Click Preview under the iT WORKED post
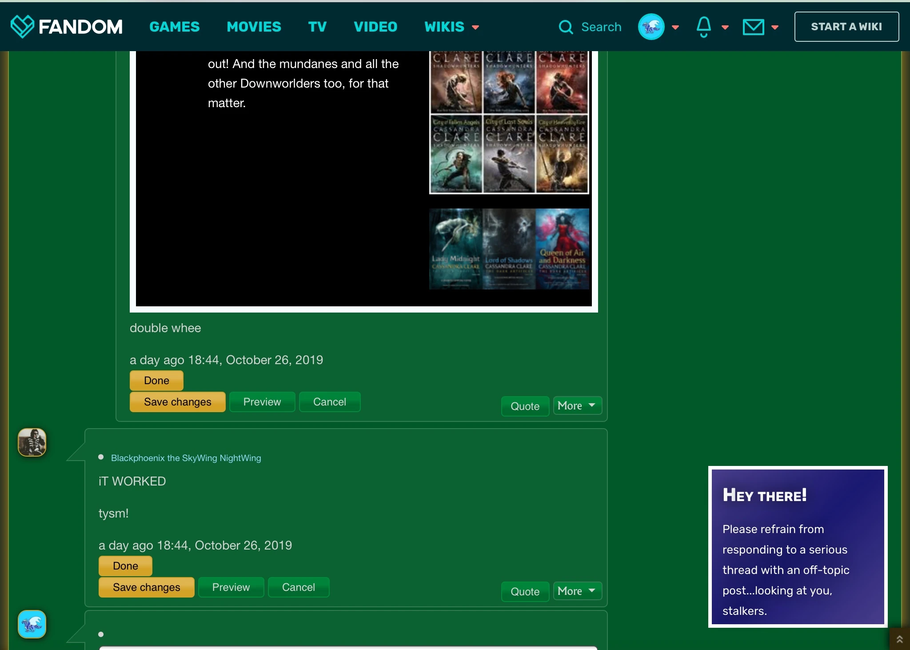 (231, 587)
